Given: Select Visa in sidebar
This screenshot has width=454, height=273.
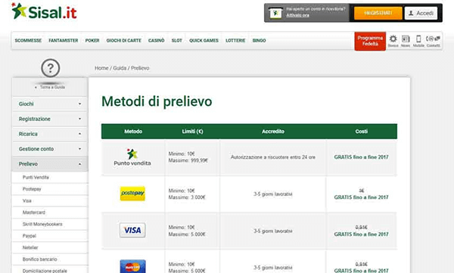Looking at the screenshot, I should point(27,200).
